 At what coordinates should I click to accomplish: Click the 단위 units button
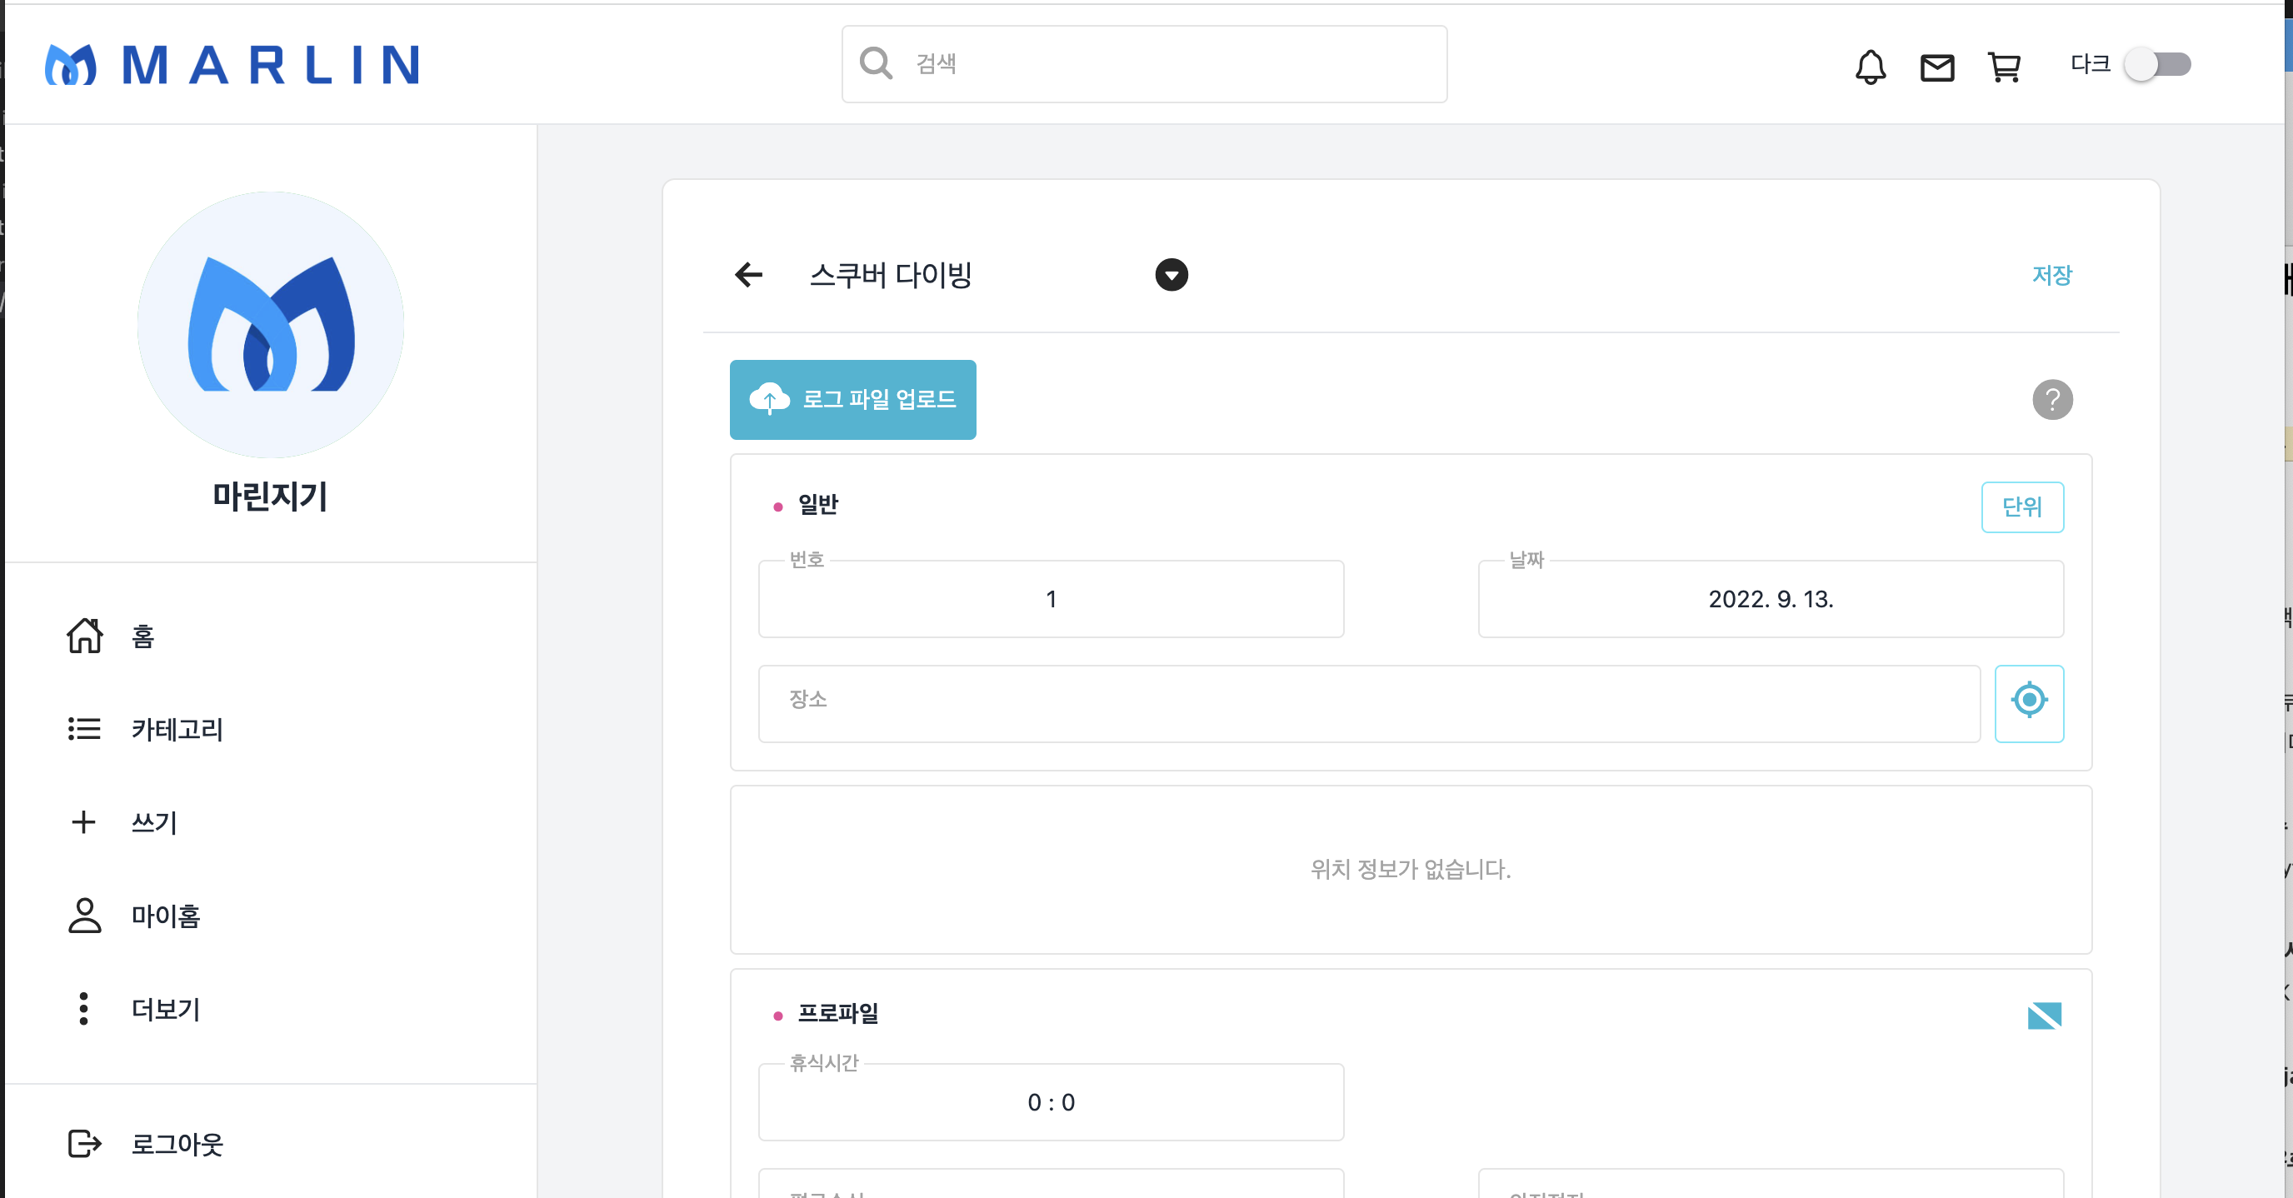(2021, 507)
